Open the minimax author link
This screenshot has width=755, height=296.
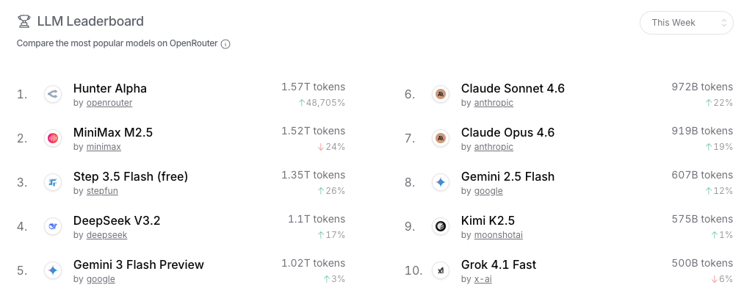[104, 147]
